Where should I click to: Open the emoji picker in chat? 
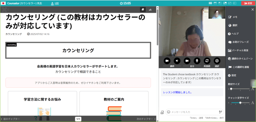click(x=169, y=112)
